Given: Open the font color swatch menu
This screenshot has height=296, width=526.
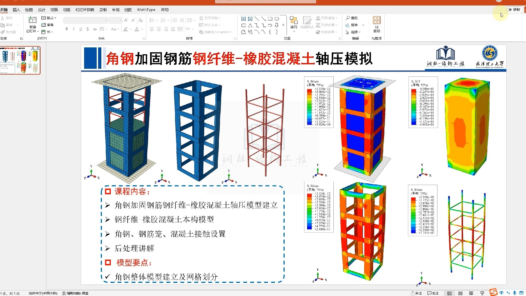Looking at the screenshot, I should pos(141,29).
